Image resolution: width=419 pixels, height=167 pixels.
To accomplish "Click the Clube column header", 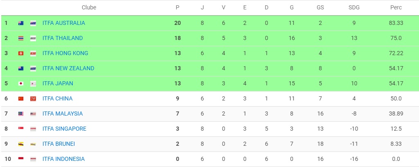I will pos(89,8).
